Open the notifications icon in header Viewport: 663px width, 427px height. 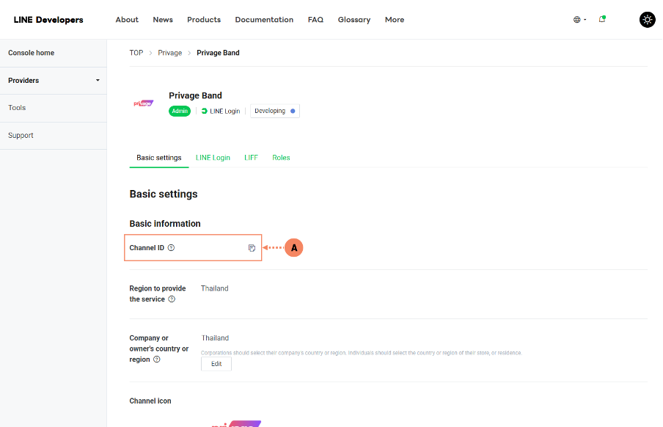coord(602,20)
